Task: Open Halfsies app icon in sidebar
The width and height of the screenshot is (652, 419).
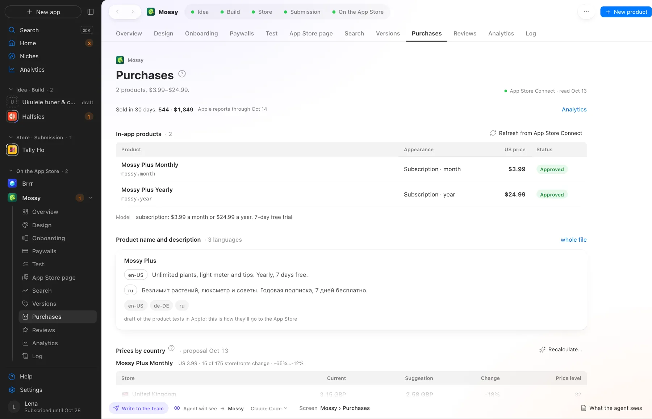Action: pos(12,117)
